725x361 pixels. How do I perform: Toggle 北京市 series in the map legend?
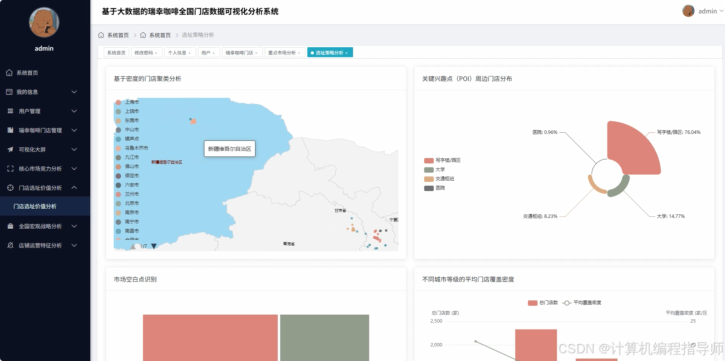[127, 203]
